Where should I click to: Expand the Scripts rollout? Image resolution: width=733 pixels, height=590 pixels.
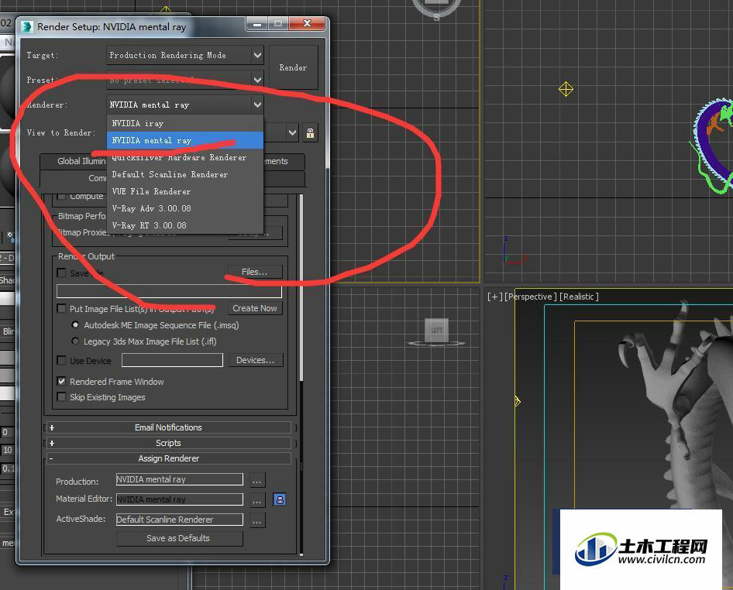click(x=168, y=443)
